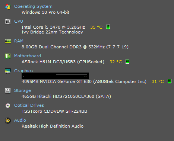This screenshot has height=141, width=174.
Task: Open the Storage section heading
Action: click(22, 90)
